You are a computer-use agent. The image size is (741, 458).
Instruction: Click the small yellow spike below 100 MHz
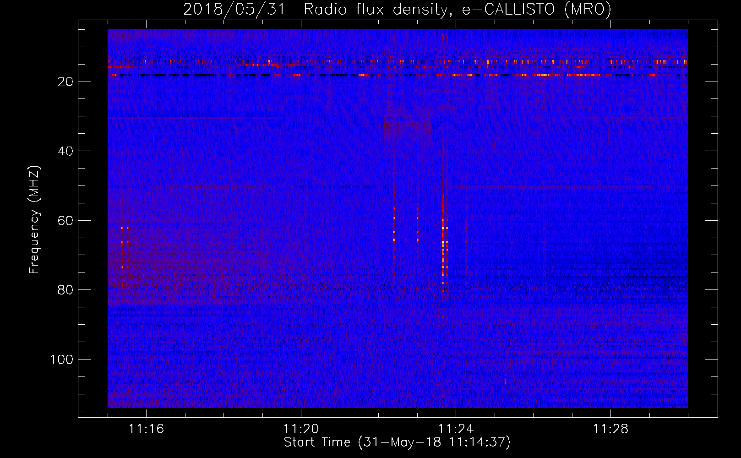pos(506,379)
